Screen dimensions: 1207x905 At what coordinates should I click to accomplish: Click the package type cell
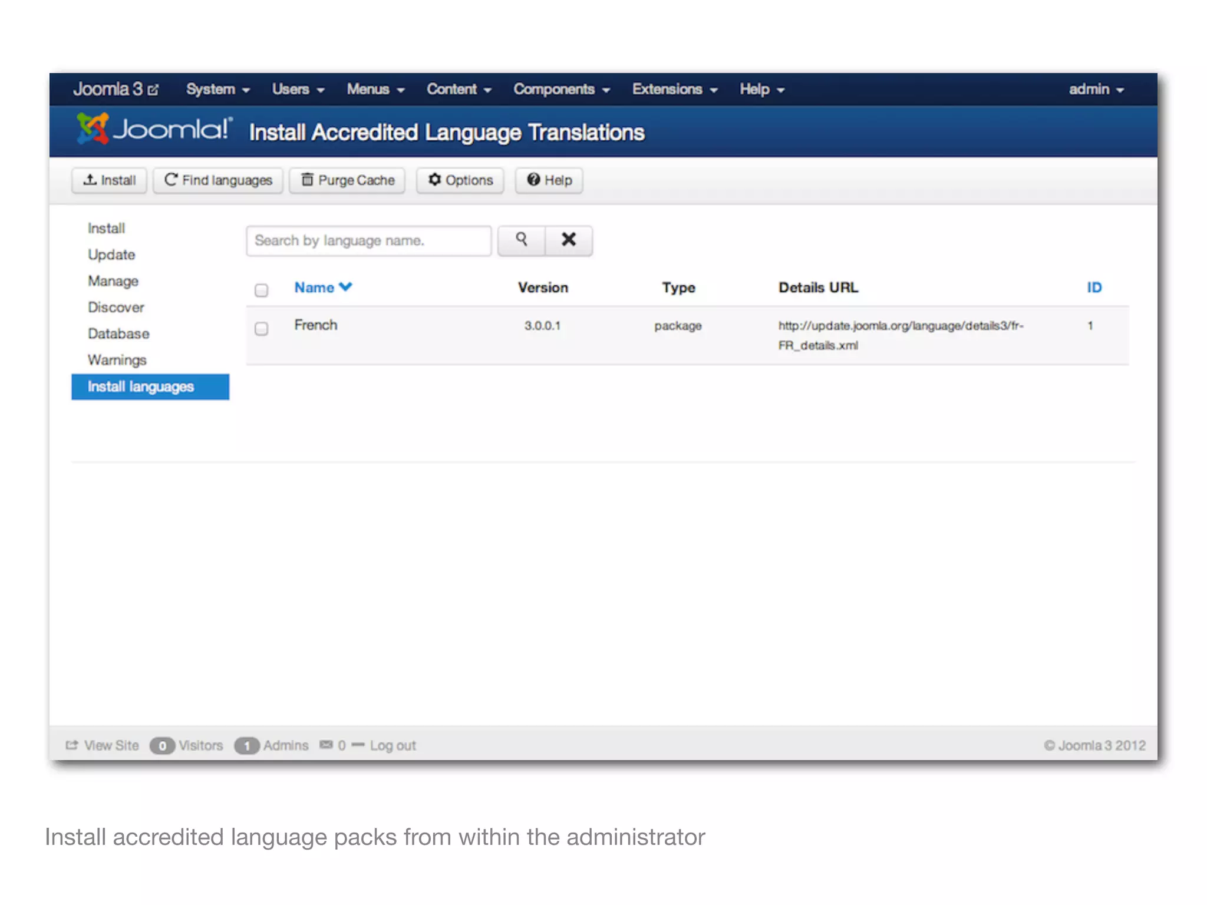pyautogui.click(x=678, y=326)
